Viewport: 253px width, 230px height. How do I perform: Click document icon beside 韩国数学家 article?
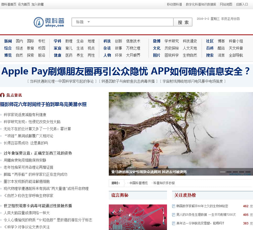[x=174, y=206]
